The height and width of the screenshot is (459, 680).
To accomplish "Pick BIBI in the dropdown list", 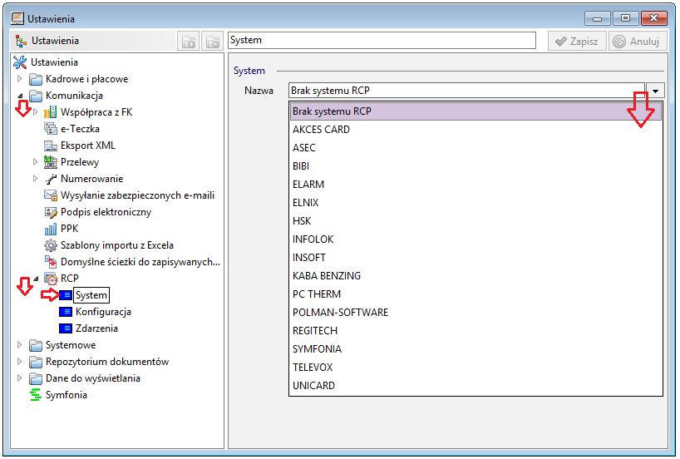I will click(x=476, y=166).
